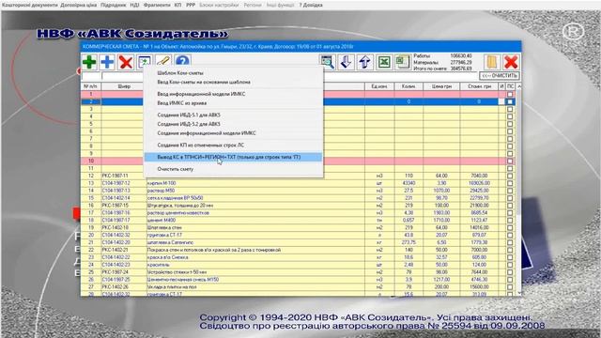Tick the ПС checkbox for row 12 РКС-1987-11
Screen dimensions: 601x338
point(510,176)
